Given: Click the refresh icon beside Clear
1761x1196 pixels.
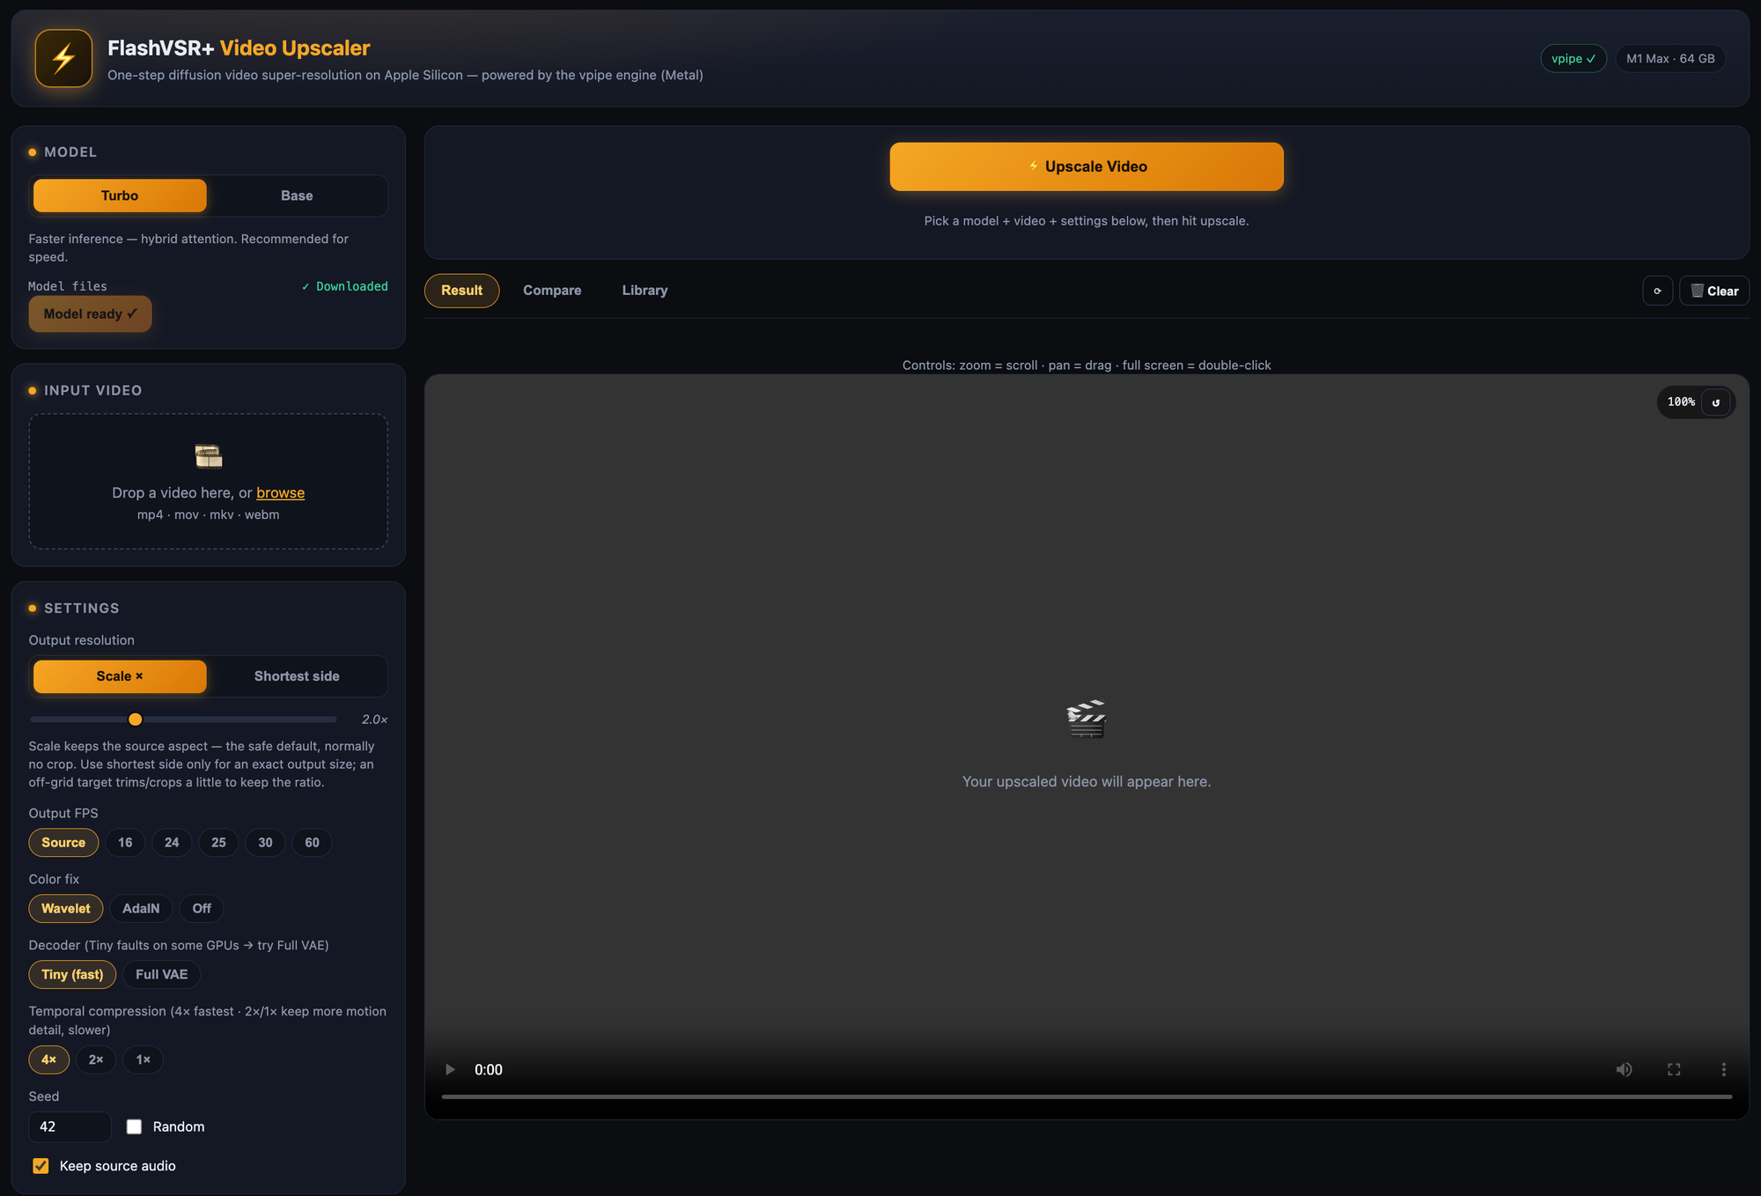Looking at the screenshot, I should (x=1657, y=291).
